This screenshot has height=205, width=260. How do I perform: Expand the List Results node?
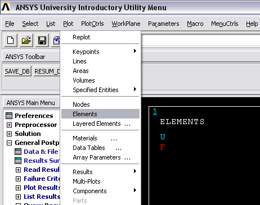[18, 197]
